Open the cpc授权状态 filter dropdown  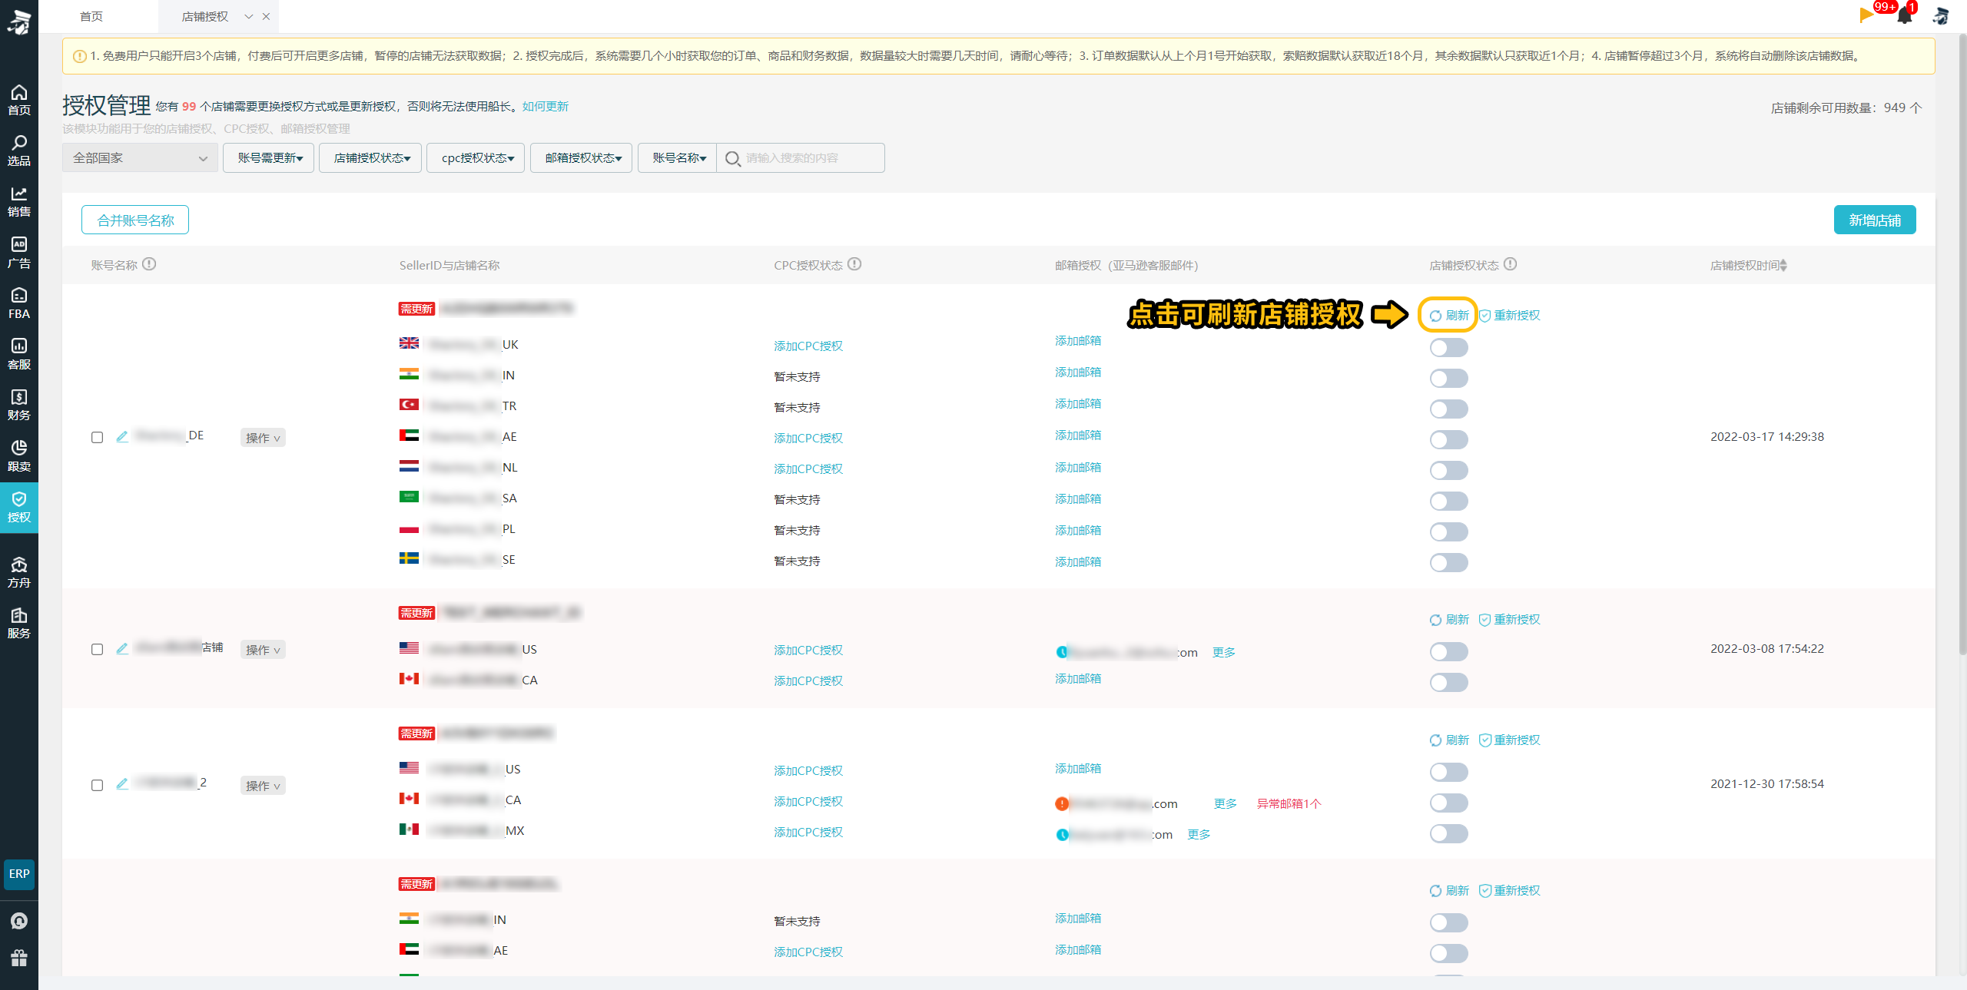(x=476, y=157)
